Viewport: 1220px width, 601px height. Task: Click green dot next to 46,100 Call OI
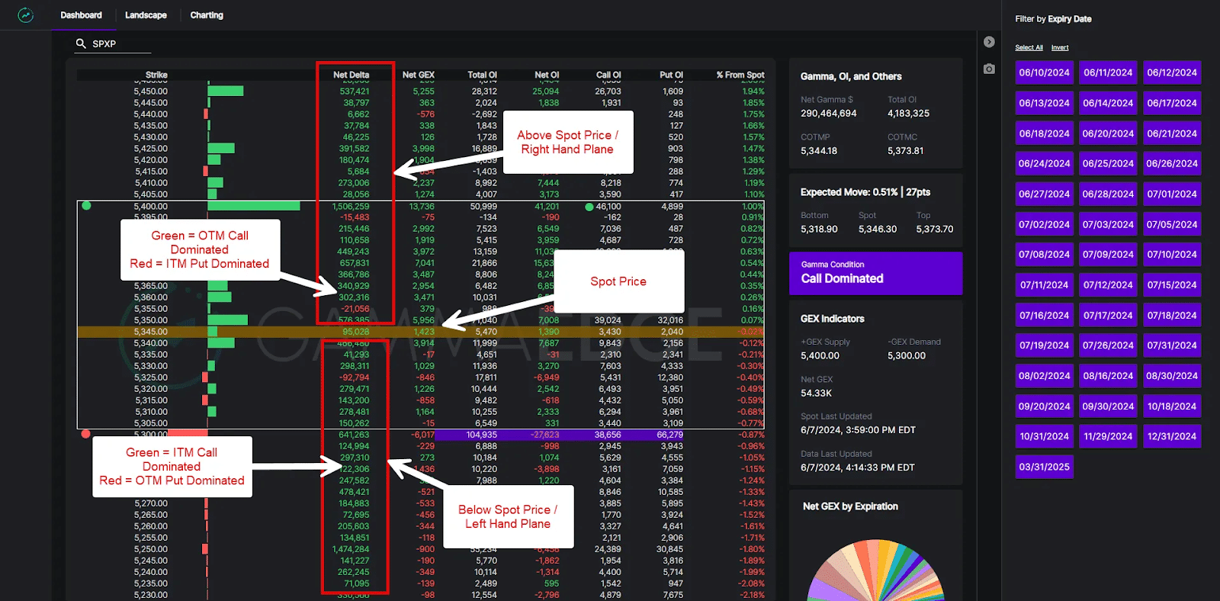pyautogui.click(x=589, y=207)
